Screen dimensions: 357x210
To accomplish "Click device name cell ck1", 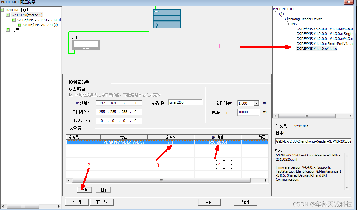I will tap(171, 143).
